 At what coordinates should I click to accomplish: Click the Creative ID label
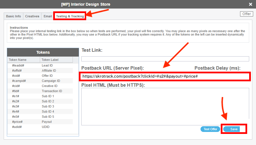(x=49, y=86)
